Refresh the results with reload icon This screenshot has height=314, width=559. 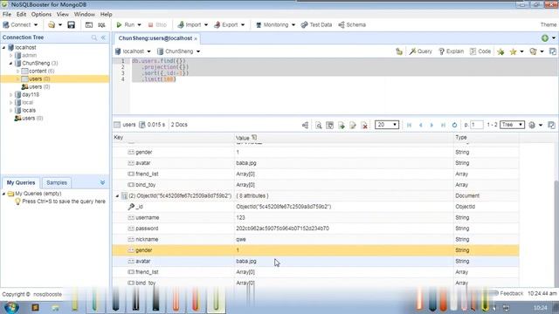454,125
